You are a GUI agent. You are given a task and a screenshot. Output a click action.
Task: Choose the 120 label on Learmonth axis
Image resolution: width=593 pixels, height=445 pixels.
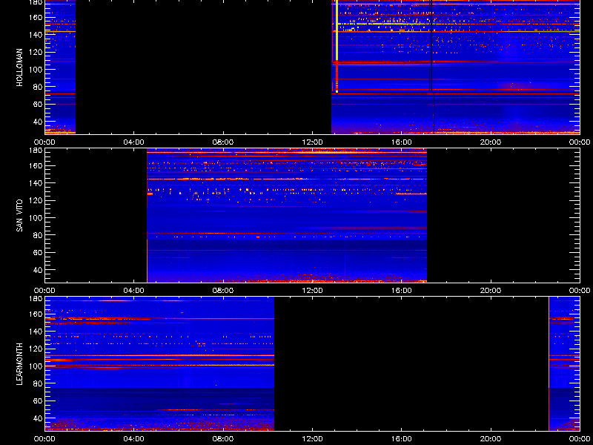point(37,349)
